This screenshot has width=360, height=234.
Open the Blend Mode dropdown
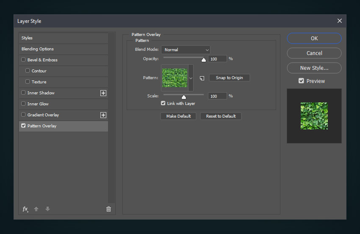186,50
